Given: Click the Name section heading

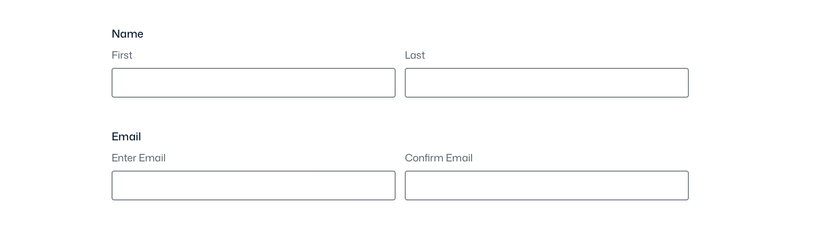Looking at the screenshot, I should coord(128,34).
